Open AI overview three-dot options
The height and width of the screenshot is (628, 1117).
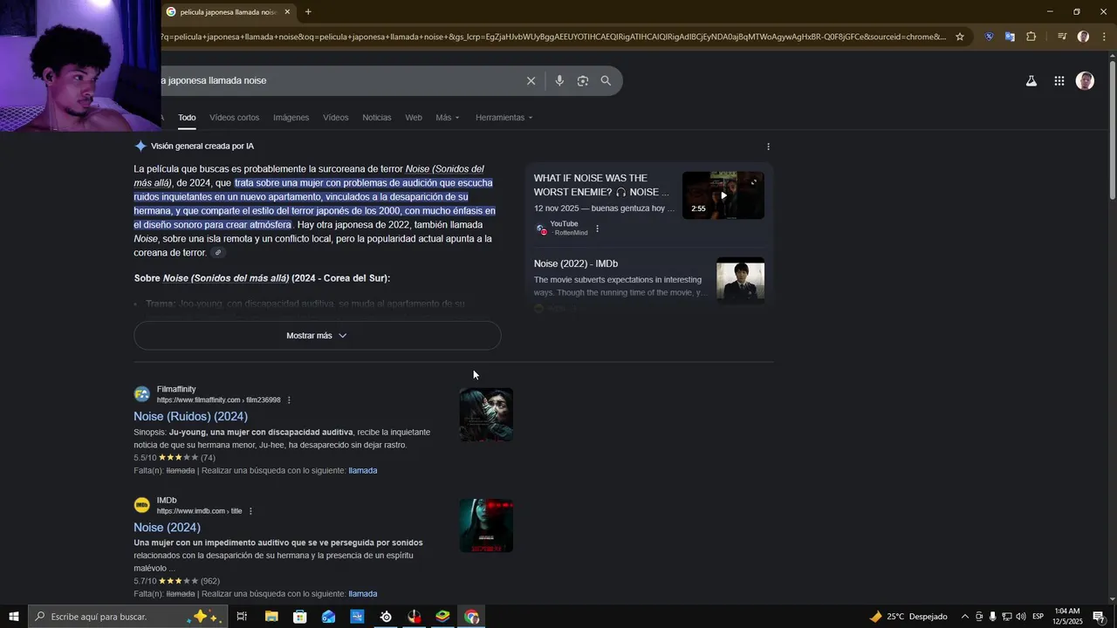pyautogui.click(x=768, y=147)
